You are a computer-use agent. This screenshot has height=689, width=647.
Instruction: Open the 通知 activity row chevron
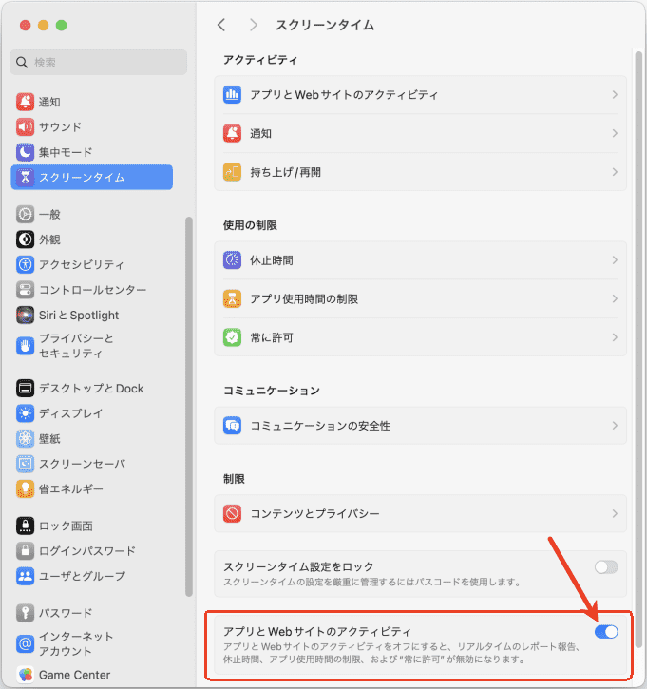click(x=615, y=133)
